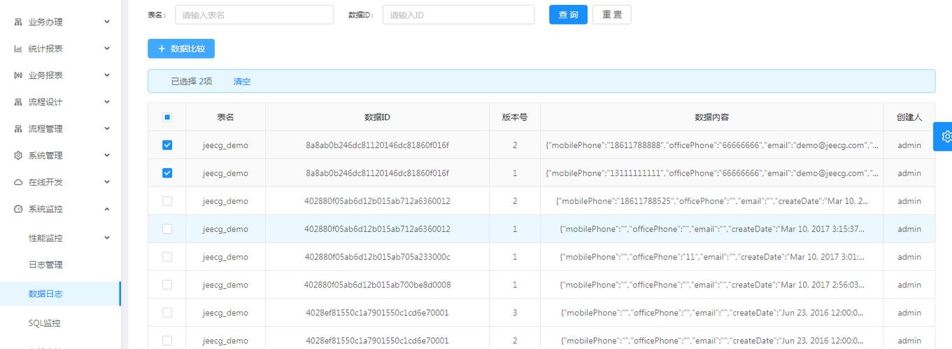The image size is (952, 349).
Task: Open the 日志管理 menu item
Action: pos(45,265)
